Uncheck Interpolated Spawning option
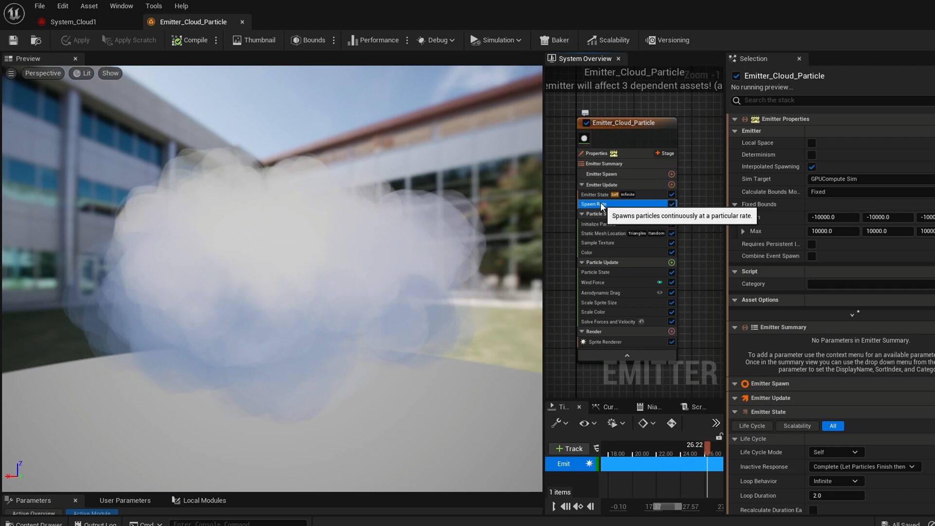This screenshot has width=935, height=526. pos(811,167)
